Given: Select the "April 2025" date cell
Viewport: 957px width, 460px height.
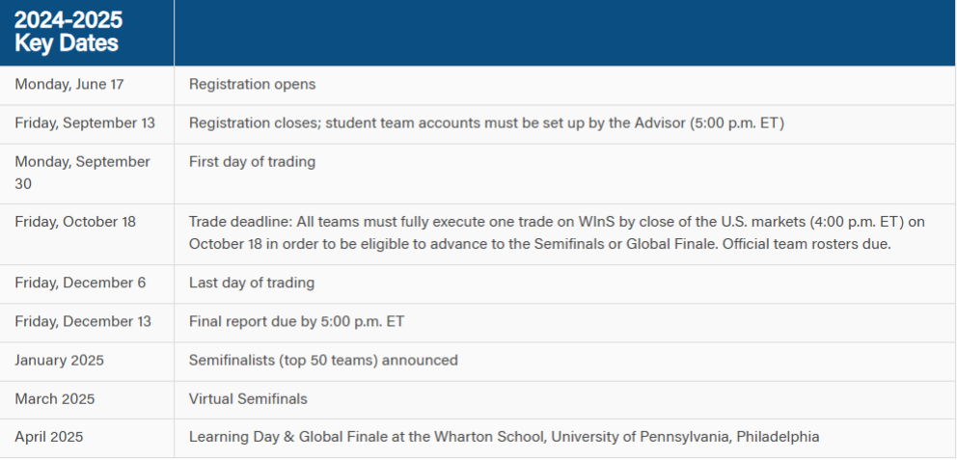Looking at the screenshot, I should [49, 437].
